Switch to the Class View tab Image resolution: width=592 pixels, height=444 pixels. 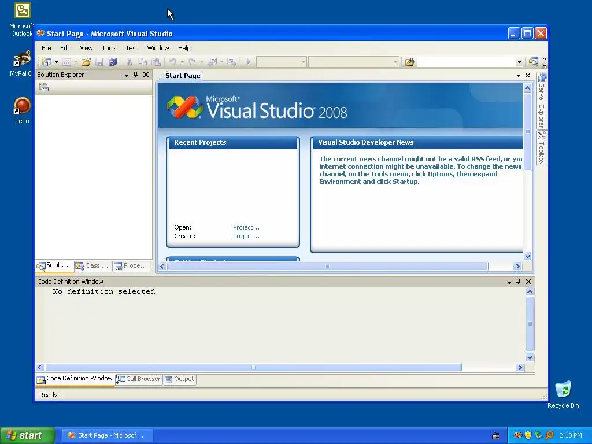pos(94,266)
